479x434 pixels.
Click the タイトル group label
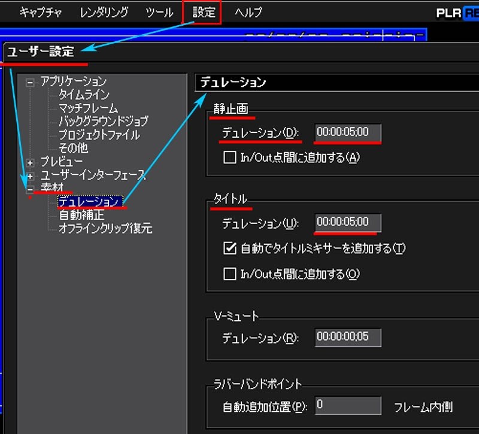pos(231,199)
